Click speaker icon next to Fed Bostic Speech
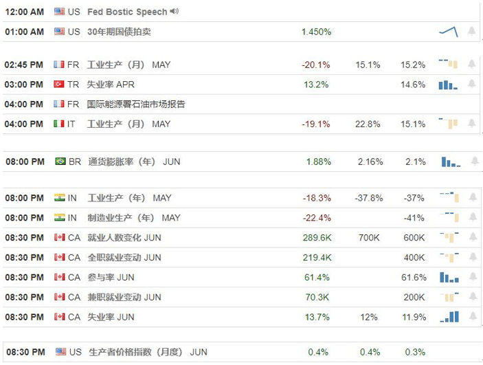 175,12
